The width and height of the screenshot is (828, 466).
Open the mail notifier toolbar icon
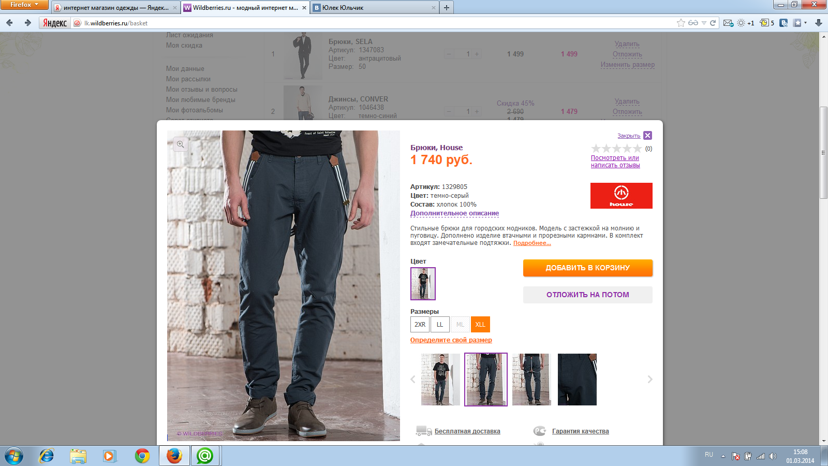pos(728,23)
